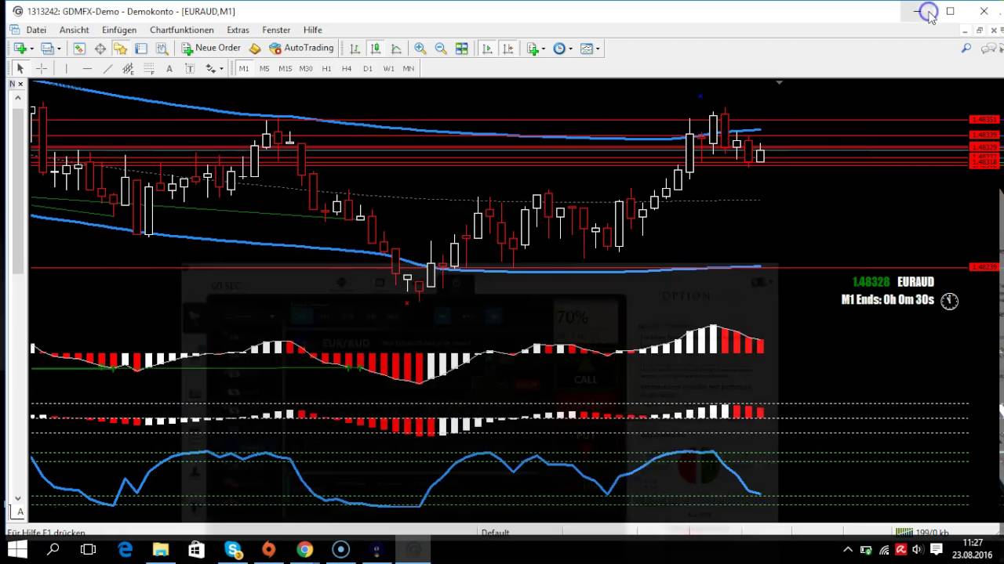Toggle the Data Window crosshair-circle icon

(100, 49)
